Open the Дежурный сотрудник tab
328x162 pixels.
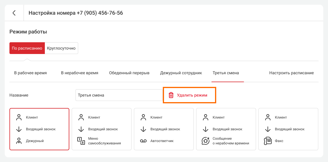coord(181,73)
